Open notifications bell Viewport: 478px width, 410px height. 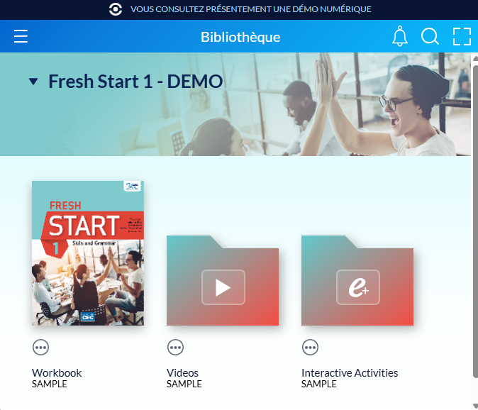(400, 36)
